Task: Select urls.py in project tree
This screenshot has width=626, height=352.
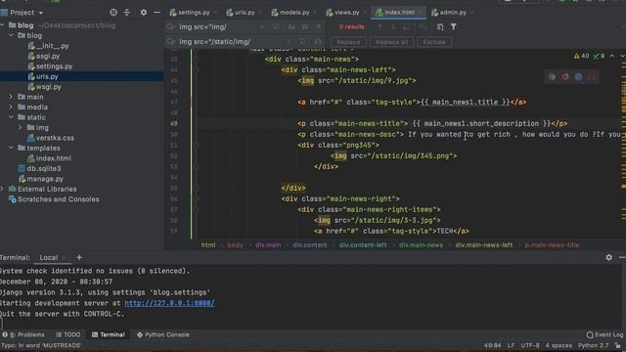Action: (43, 76)
